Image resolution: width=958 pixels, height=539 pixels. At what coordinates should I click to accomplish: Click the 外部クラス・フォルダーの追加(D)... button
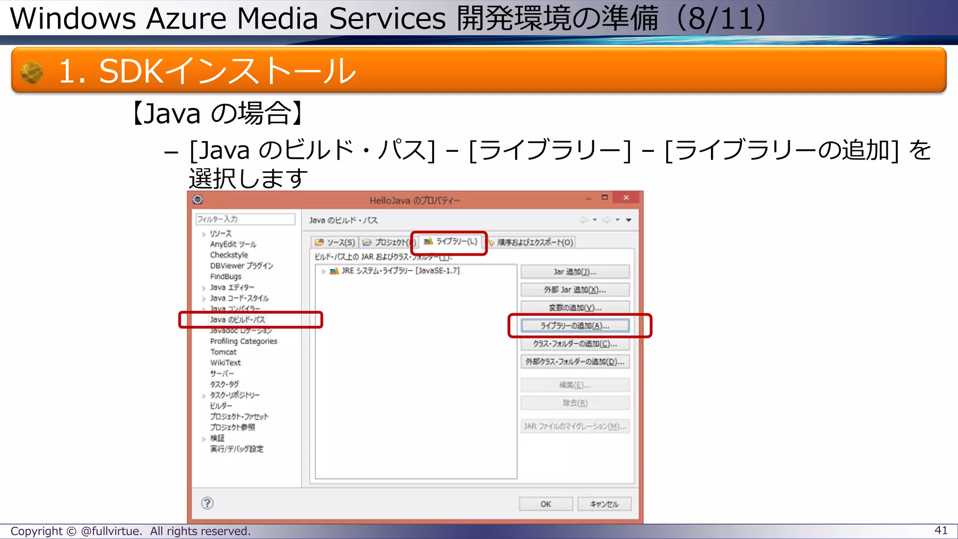(x=575, y=361)
